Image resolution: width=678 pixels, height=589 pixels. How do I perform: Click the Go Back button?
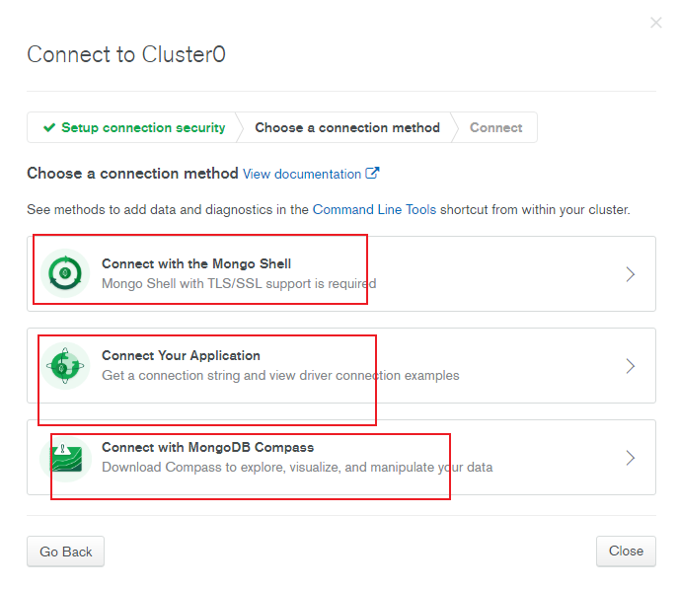pos(66,552)
